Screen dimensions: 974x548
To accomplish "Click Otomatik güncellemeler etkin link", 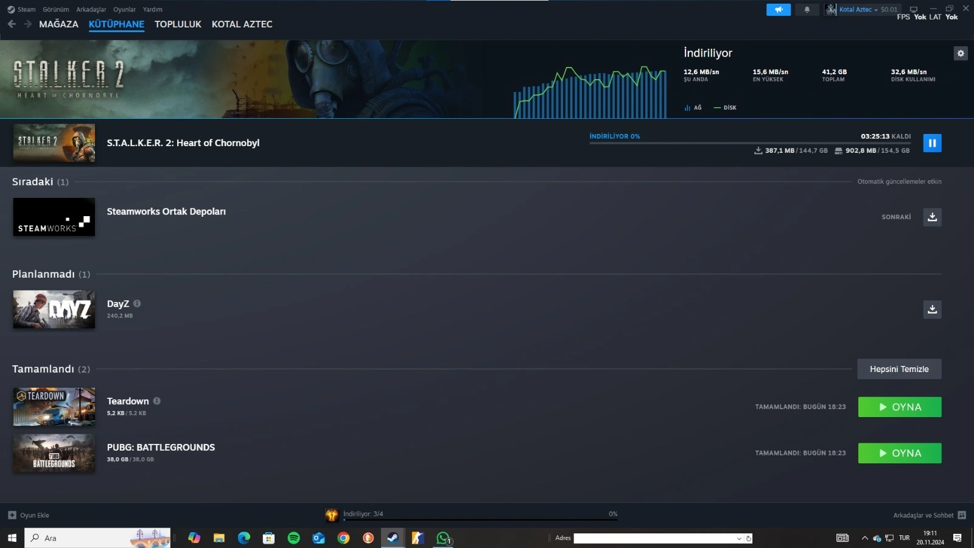I will point(899,181).
